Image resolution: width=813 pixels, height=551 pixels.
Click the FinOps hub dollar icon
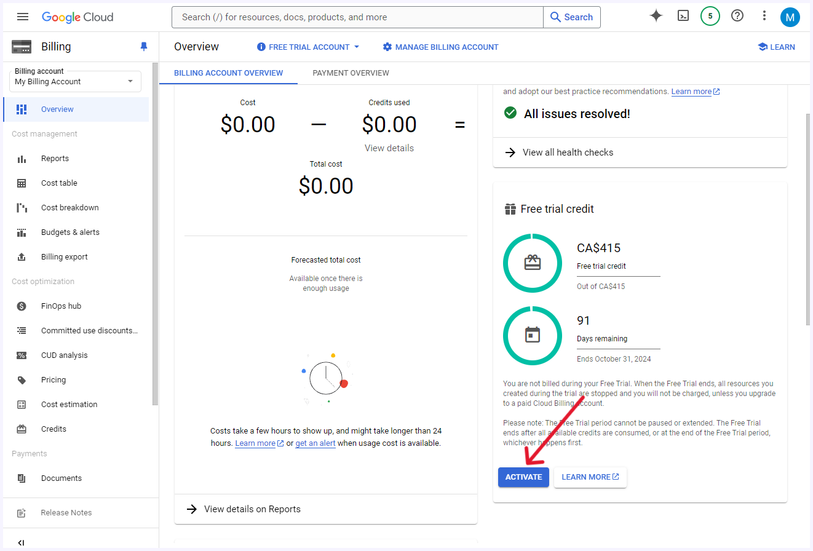22,306
